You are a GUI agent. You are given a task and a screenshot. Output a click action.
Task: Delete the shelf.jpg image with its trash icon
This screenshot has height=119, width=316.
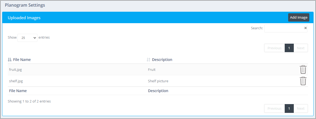[x=303, y=81]
